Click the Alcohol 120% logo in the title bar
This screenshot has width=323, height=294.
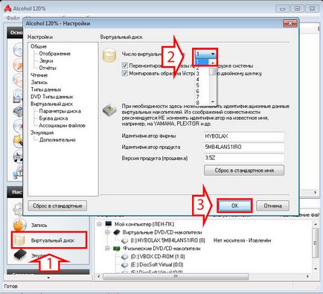(x=7, y=8)
